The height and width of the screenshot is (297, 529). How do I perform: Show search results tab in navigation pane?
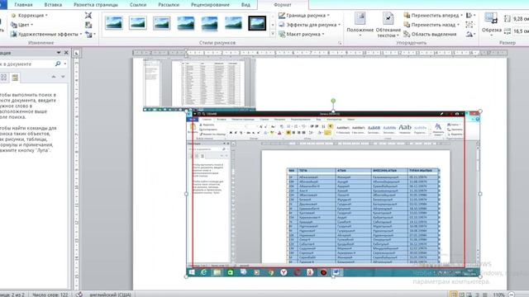(x=15, y=78)
